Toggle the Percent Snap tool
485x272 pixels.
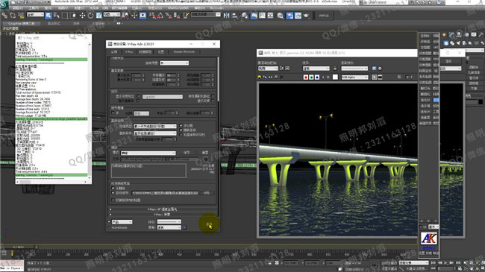pos(169,15)
